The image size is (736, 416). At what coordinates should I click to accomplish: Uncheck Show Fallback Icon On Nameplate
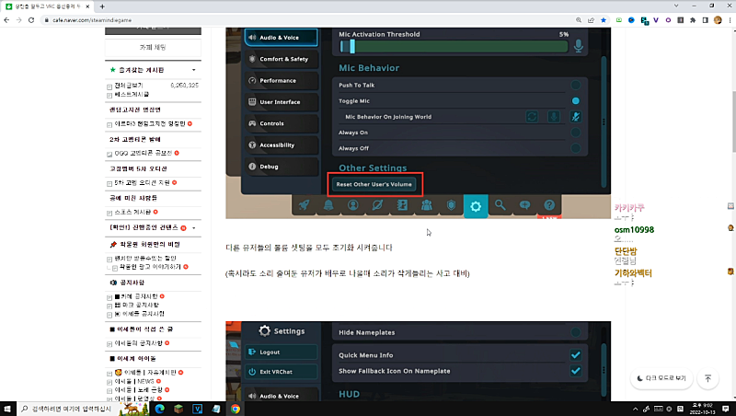click(576, 371)
